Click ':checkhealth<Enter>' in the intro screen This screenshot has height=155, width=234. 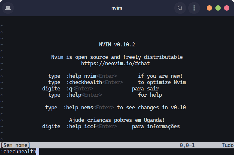pos(95,82)
